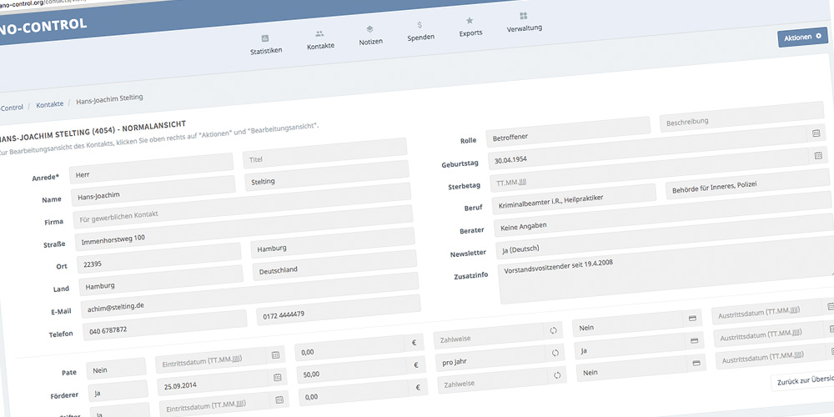Click card icon in Pate row Nein field
The image size is (834, 417).
[x=692, y=318]
